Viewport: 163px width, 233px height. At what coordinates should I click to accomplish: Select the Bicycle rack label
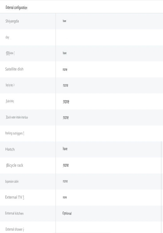[x=15, y=165]
